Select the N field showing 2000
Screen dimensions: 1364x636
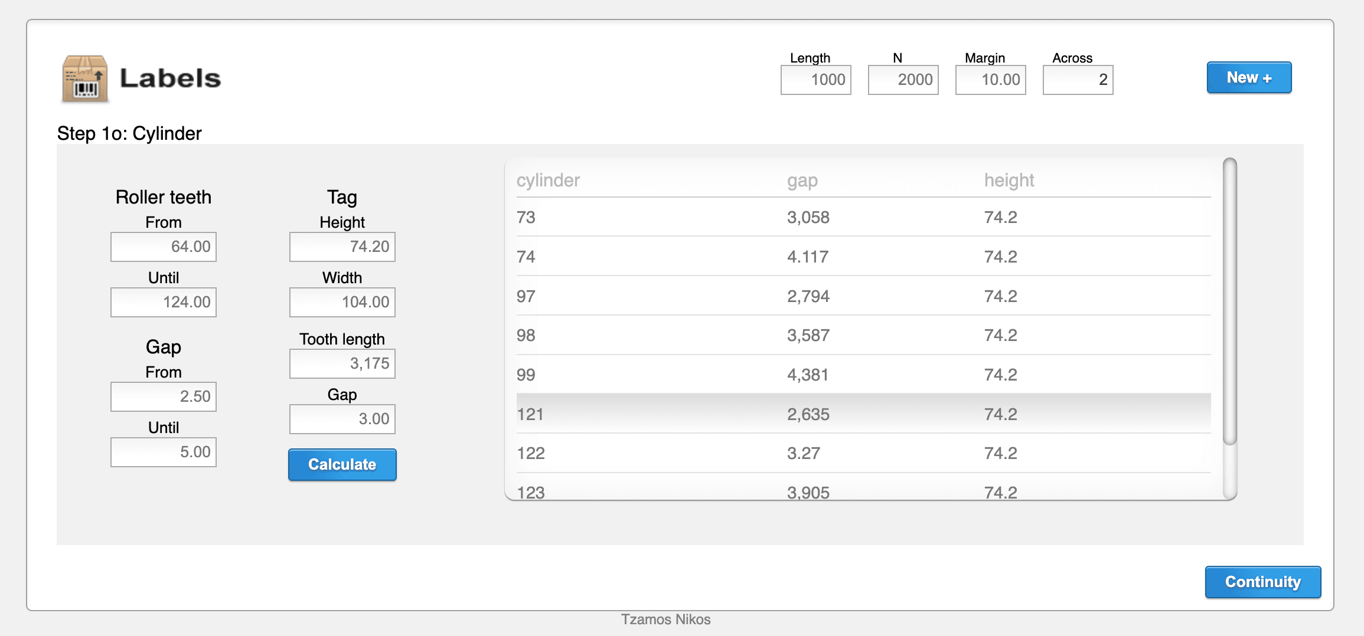(903, 80)
